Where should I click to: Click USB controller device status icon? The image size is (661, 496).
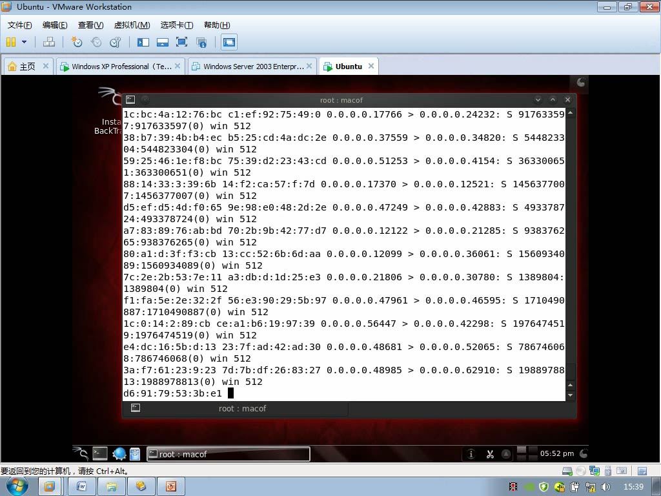tap(608, 471)
